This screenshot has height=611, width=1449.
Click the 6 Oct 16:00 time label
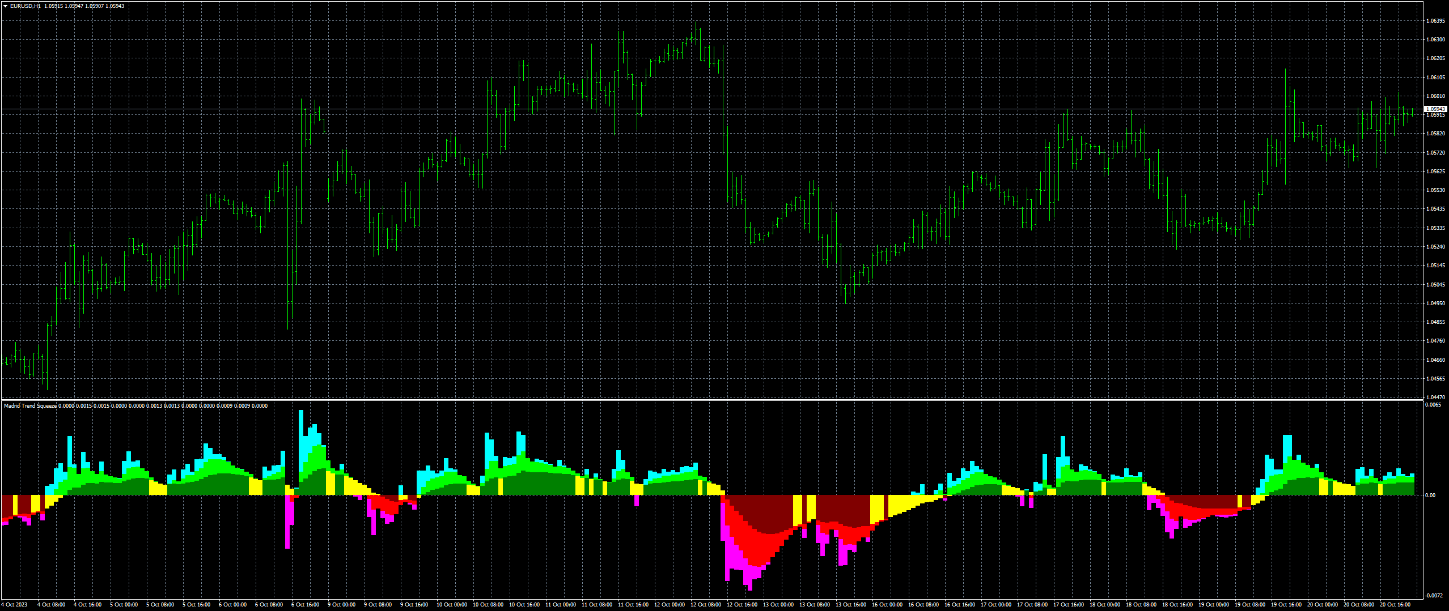coord(305,605)
